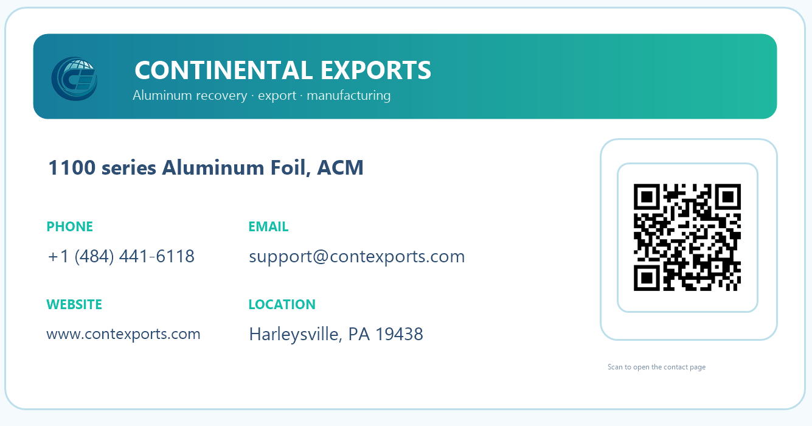Click "Aluminum recovery" in the tagline
The width and height of the screenshot is (812, 426).
click(x=190, y=96)
